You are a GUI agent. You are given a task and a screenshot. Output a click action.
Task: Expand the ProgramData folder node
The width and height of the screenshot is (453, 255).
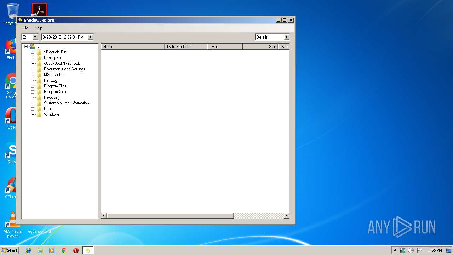pos(33,92)
